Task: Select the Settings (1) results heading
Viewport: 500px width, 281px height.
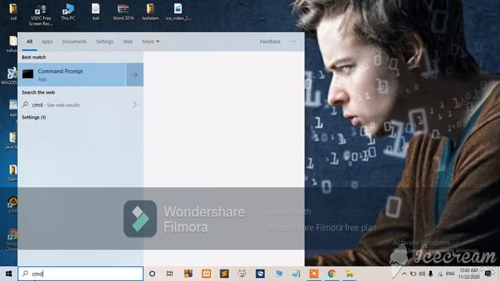Action: coord(34,117)
